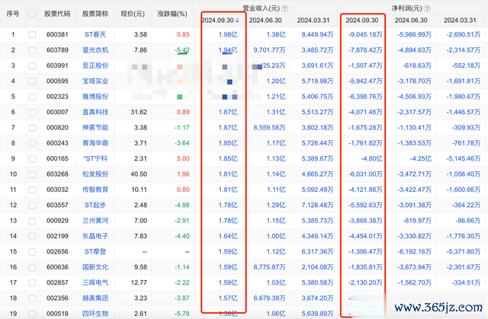Image resolution: width=488 pixels, height=319 pixels.
Task: Sort by 现价(元) column header
Action: [x=133, y=14]
